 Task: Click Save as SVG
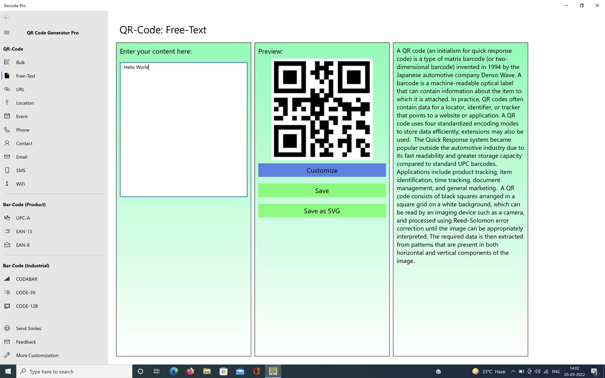coord(321,210)
